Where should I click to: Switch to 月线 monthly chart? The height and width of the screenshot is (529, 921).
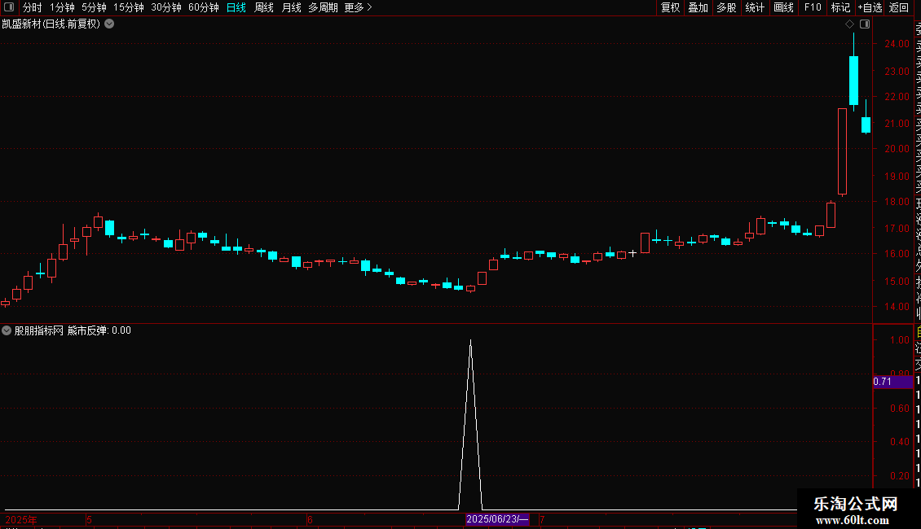click(x=291, y=7)
